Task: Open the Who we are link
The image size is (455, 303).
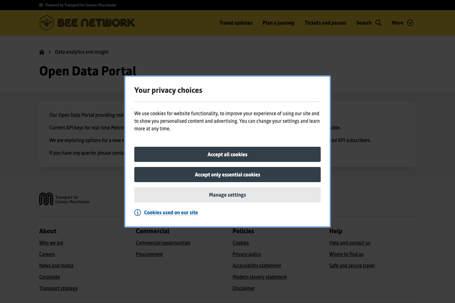Action: (51, 243)
